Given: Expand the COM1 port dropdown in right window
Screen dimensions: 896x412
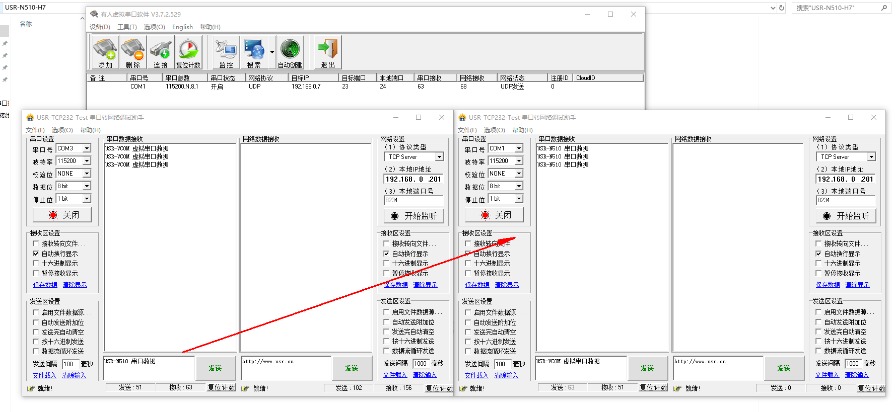Looking at the screenshot, I should pos(519,148).
